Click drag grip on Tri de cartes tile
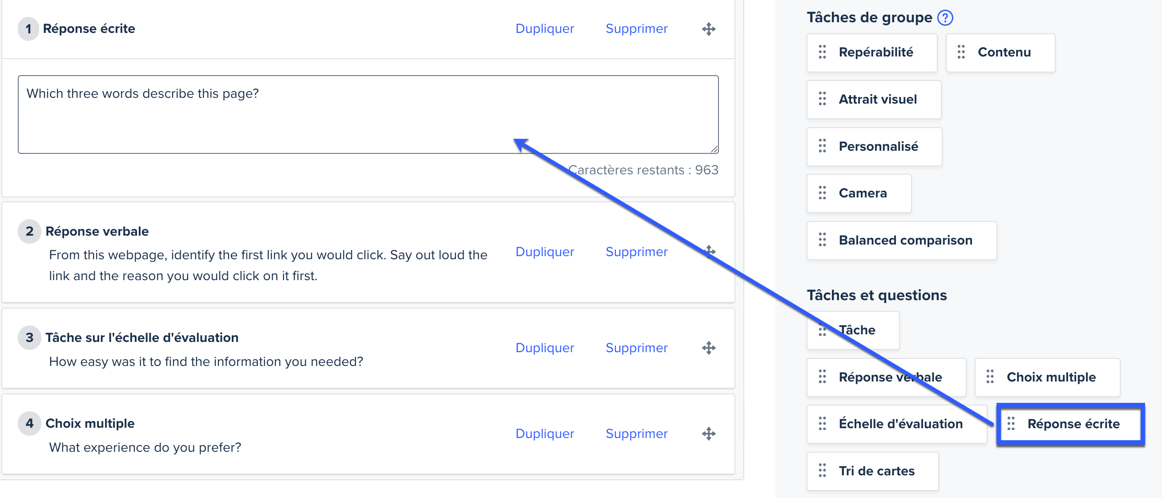Screen dimensions: 1162x498 coord(822,471)
